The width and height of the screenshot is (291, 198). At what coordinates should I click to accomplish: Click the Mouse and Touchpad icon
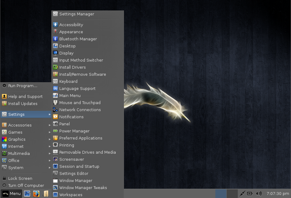pyautogui.click(x=55, y=103)
